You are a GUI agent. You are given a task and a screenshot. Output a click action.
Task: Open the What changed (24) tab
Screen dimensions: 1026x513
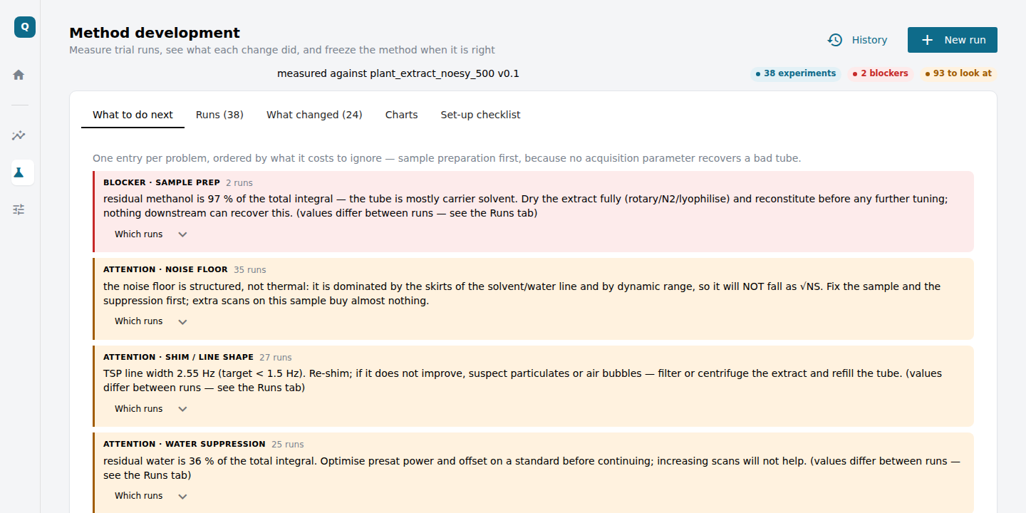pos(314,115)
